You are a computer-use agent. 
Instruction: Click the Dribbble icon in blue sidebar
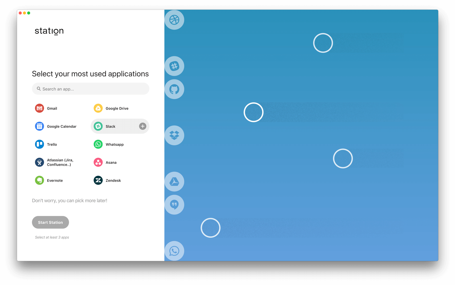pos(174,20)
